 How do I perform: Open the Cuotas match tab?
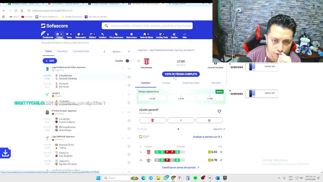[x=166, y=83]
